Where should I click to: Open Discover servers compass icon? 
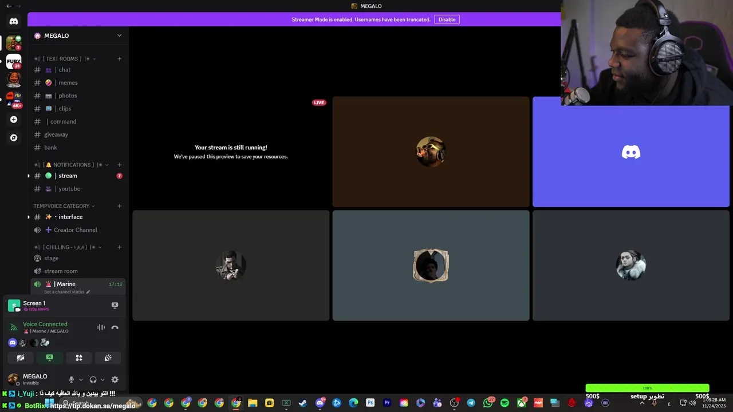click(14, 138)
